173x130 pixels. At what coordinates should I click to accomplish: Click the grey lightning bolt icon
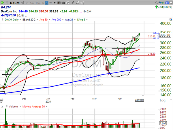tap(7, 3)
